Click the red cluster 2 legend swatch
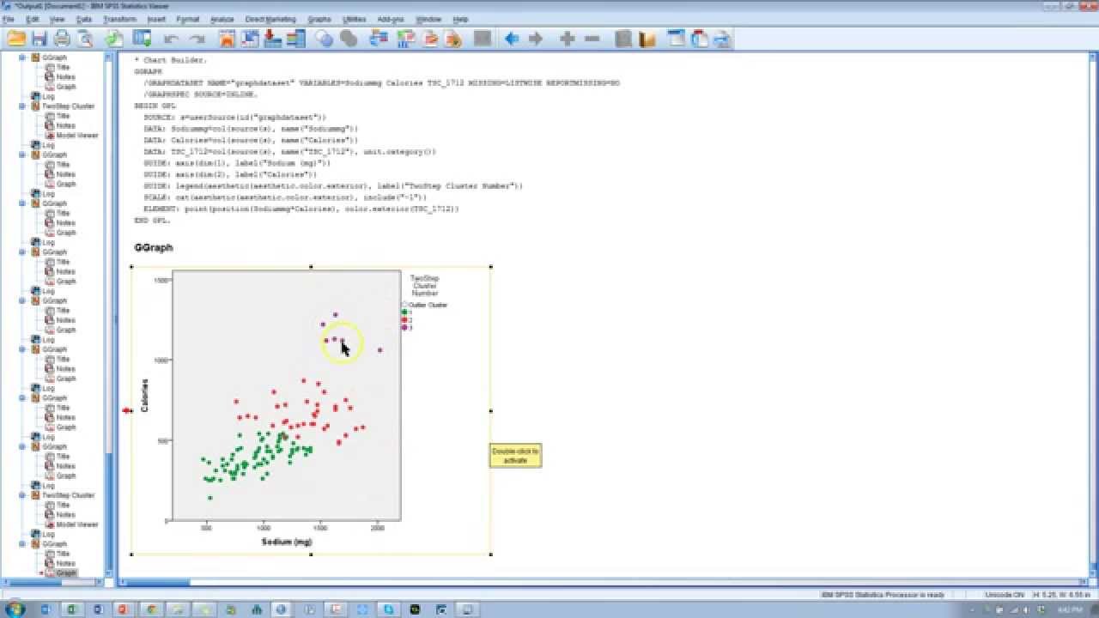This screenshot has height=618, width=1099. pos(404,320)
